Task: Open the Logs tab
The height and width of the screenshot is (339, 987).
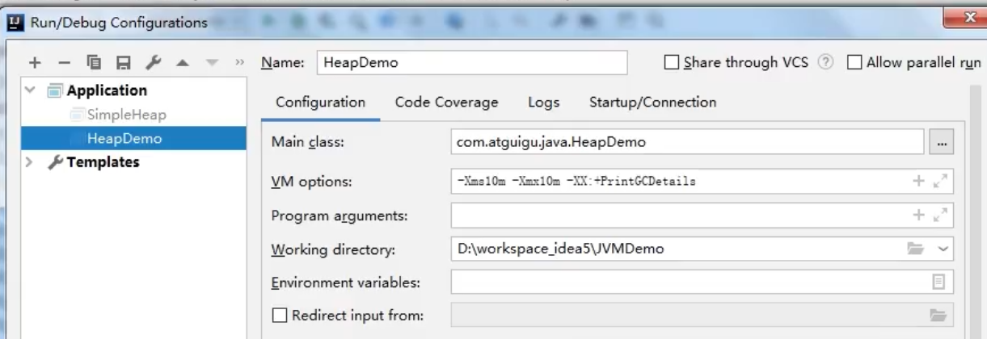Action: pyautogui.click(x=543, y=103)
